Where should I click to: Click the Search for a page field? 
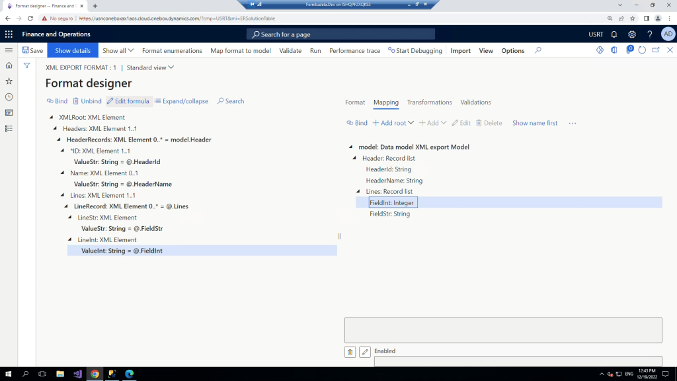pyautogui.click(x=340, y=34)
